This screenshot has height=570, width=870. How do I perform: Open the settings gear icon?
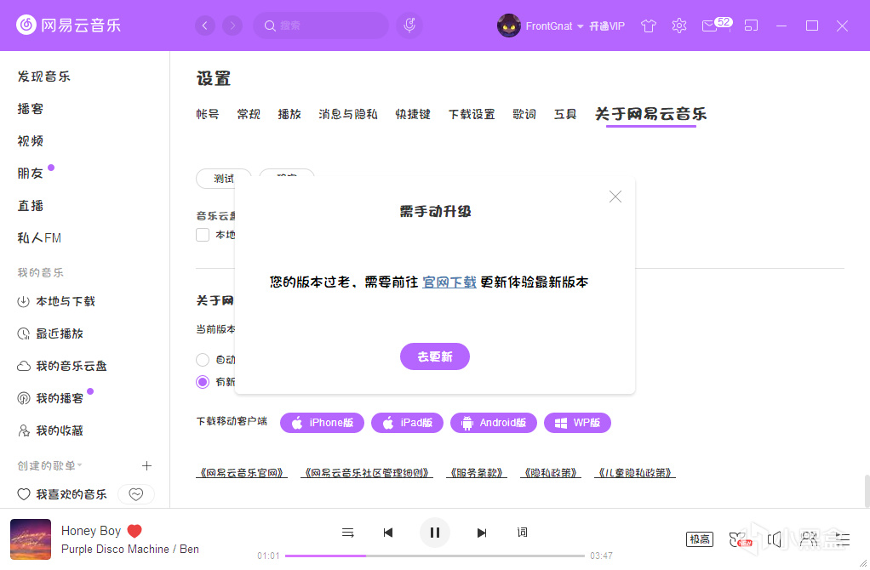point(679,26)
